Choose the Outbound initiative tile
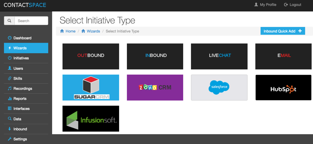The image size is (313, 144). (91, 56)
